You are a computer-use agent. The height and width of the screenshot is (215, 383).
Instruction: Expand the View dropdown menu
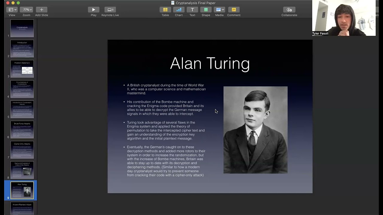12,10
